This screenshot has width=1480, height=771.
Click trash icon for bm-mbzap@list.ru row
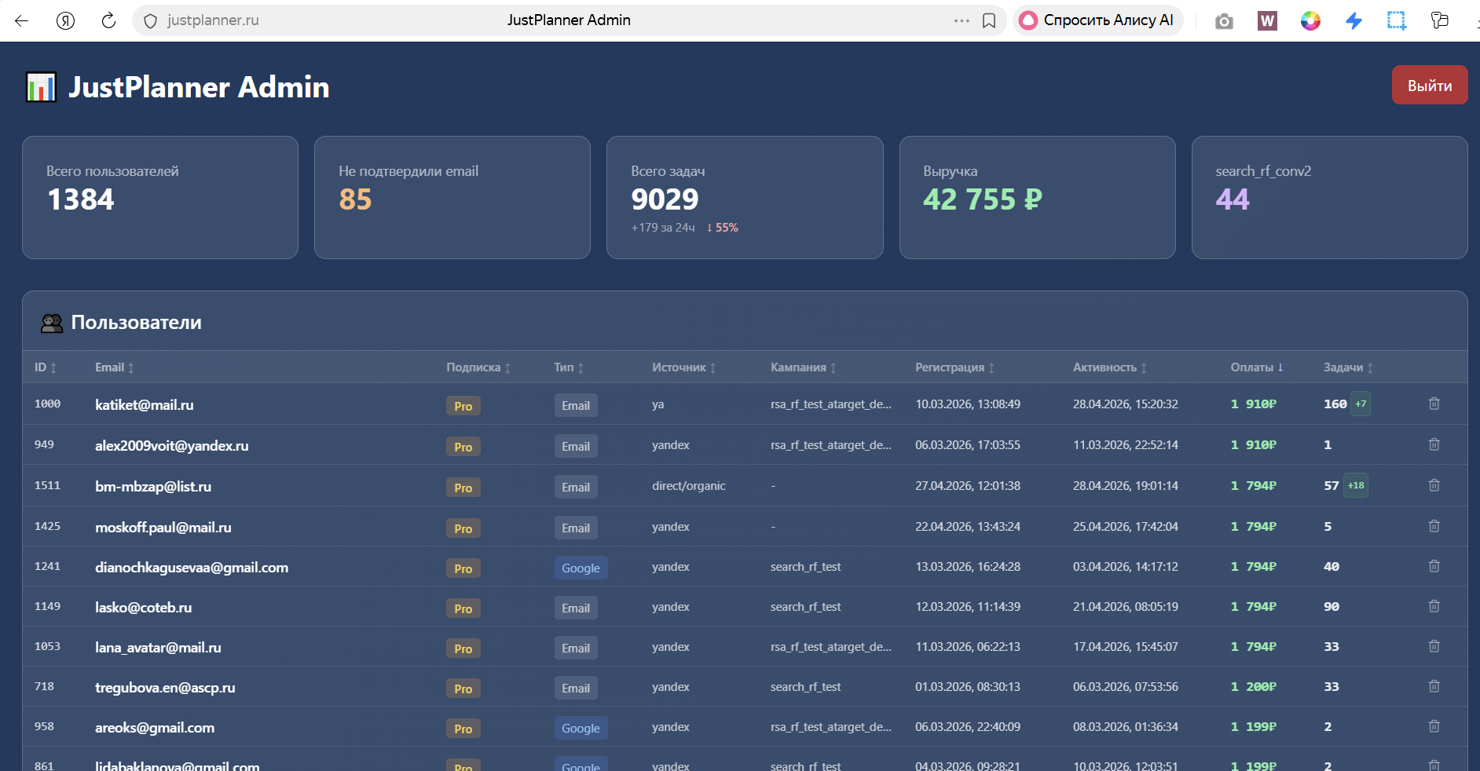point(1434,485)
